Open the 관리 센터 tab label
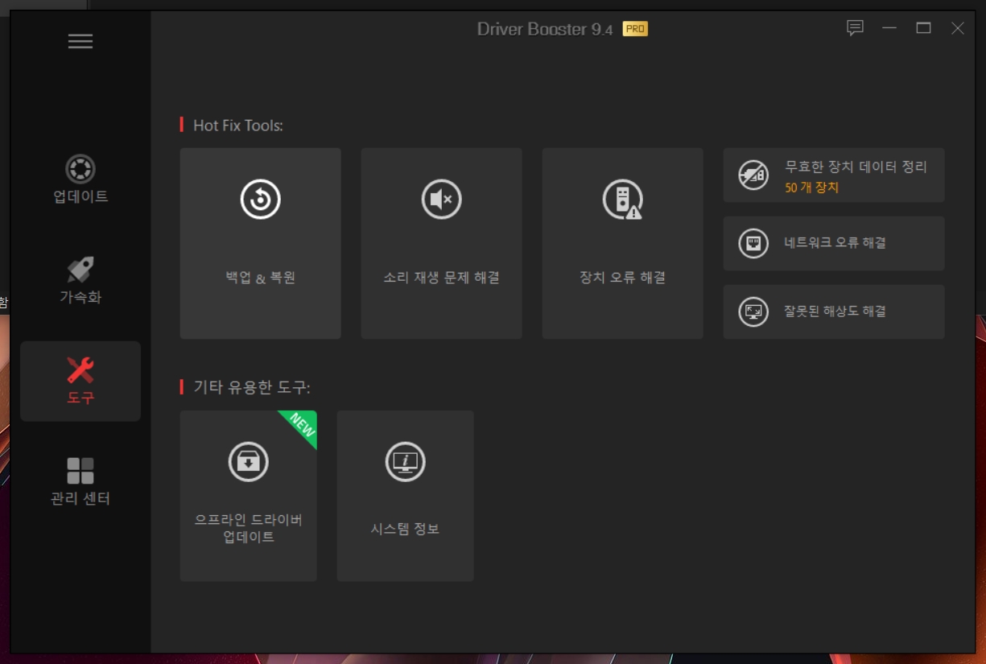Image resolution: width=986 pixels, height=664 pixels. (x=80, y=498)
